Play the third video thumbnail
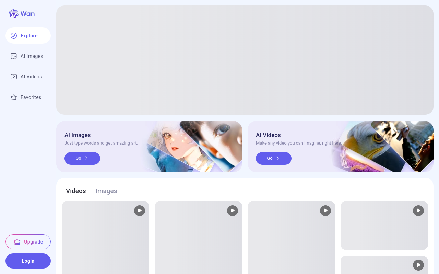The height and width of the screenshot is (274, 439). 325,211
